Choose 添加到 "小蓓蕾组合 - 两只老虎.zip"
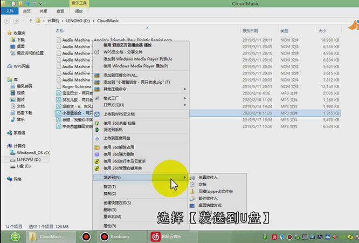The height and width of the screenshot is (243, 359). 141,82
